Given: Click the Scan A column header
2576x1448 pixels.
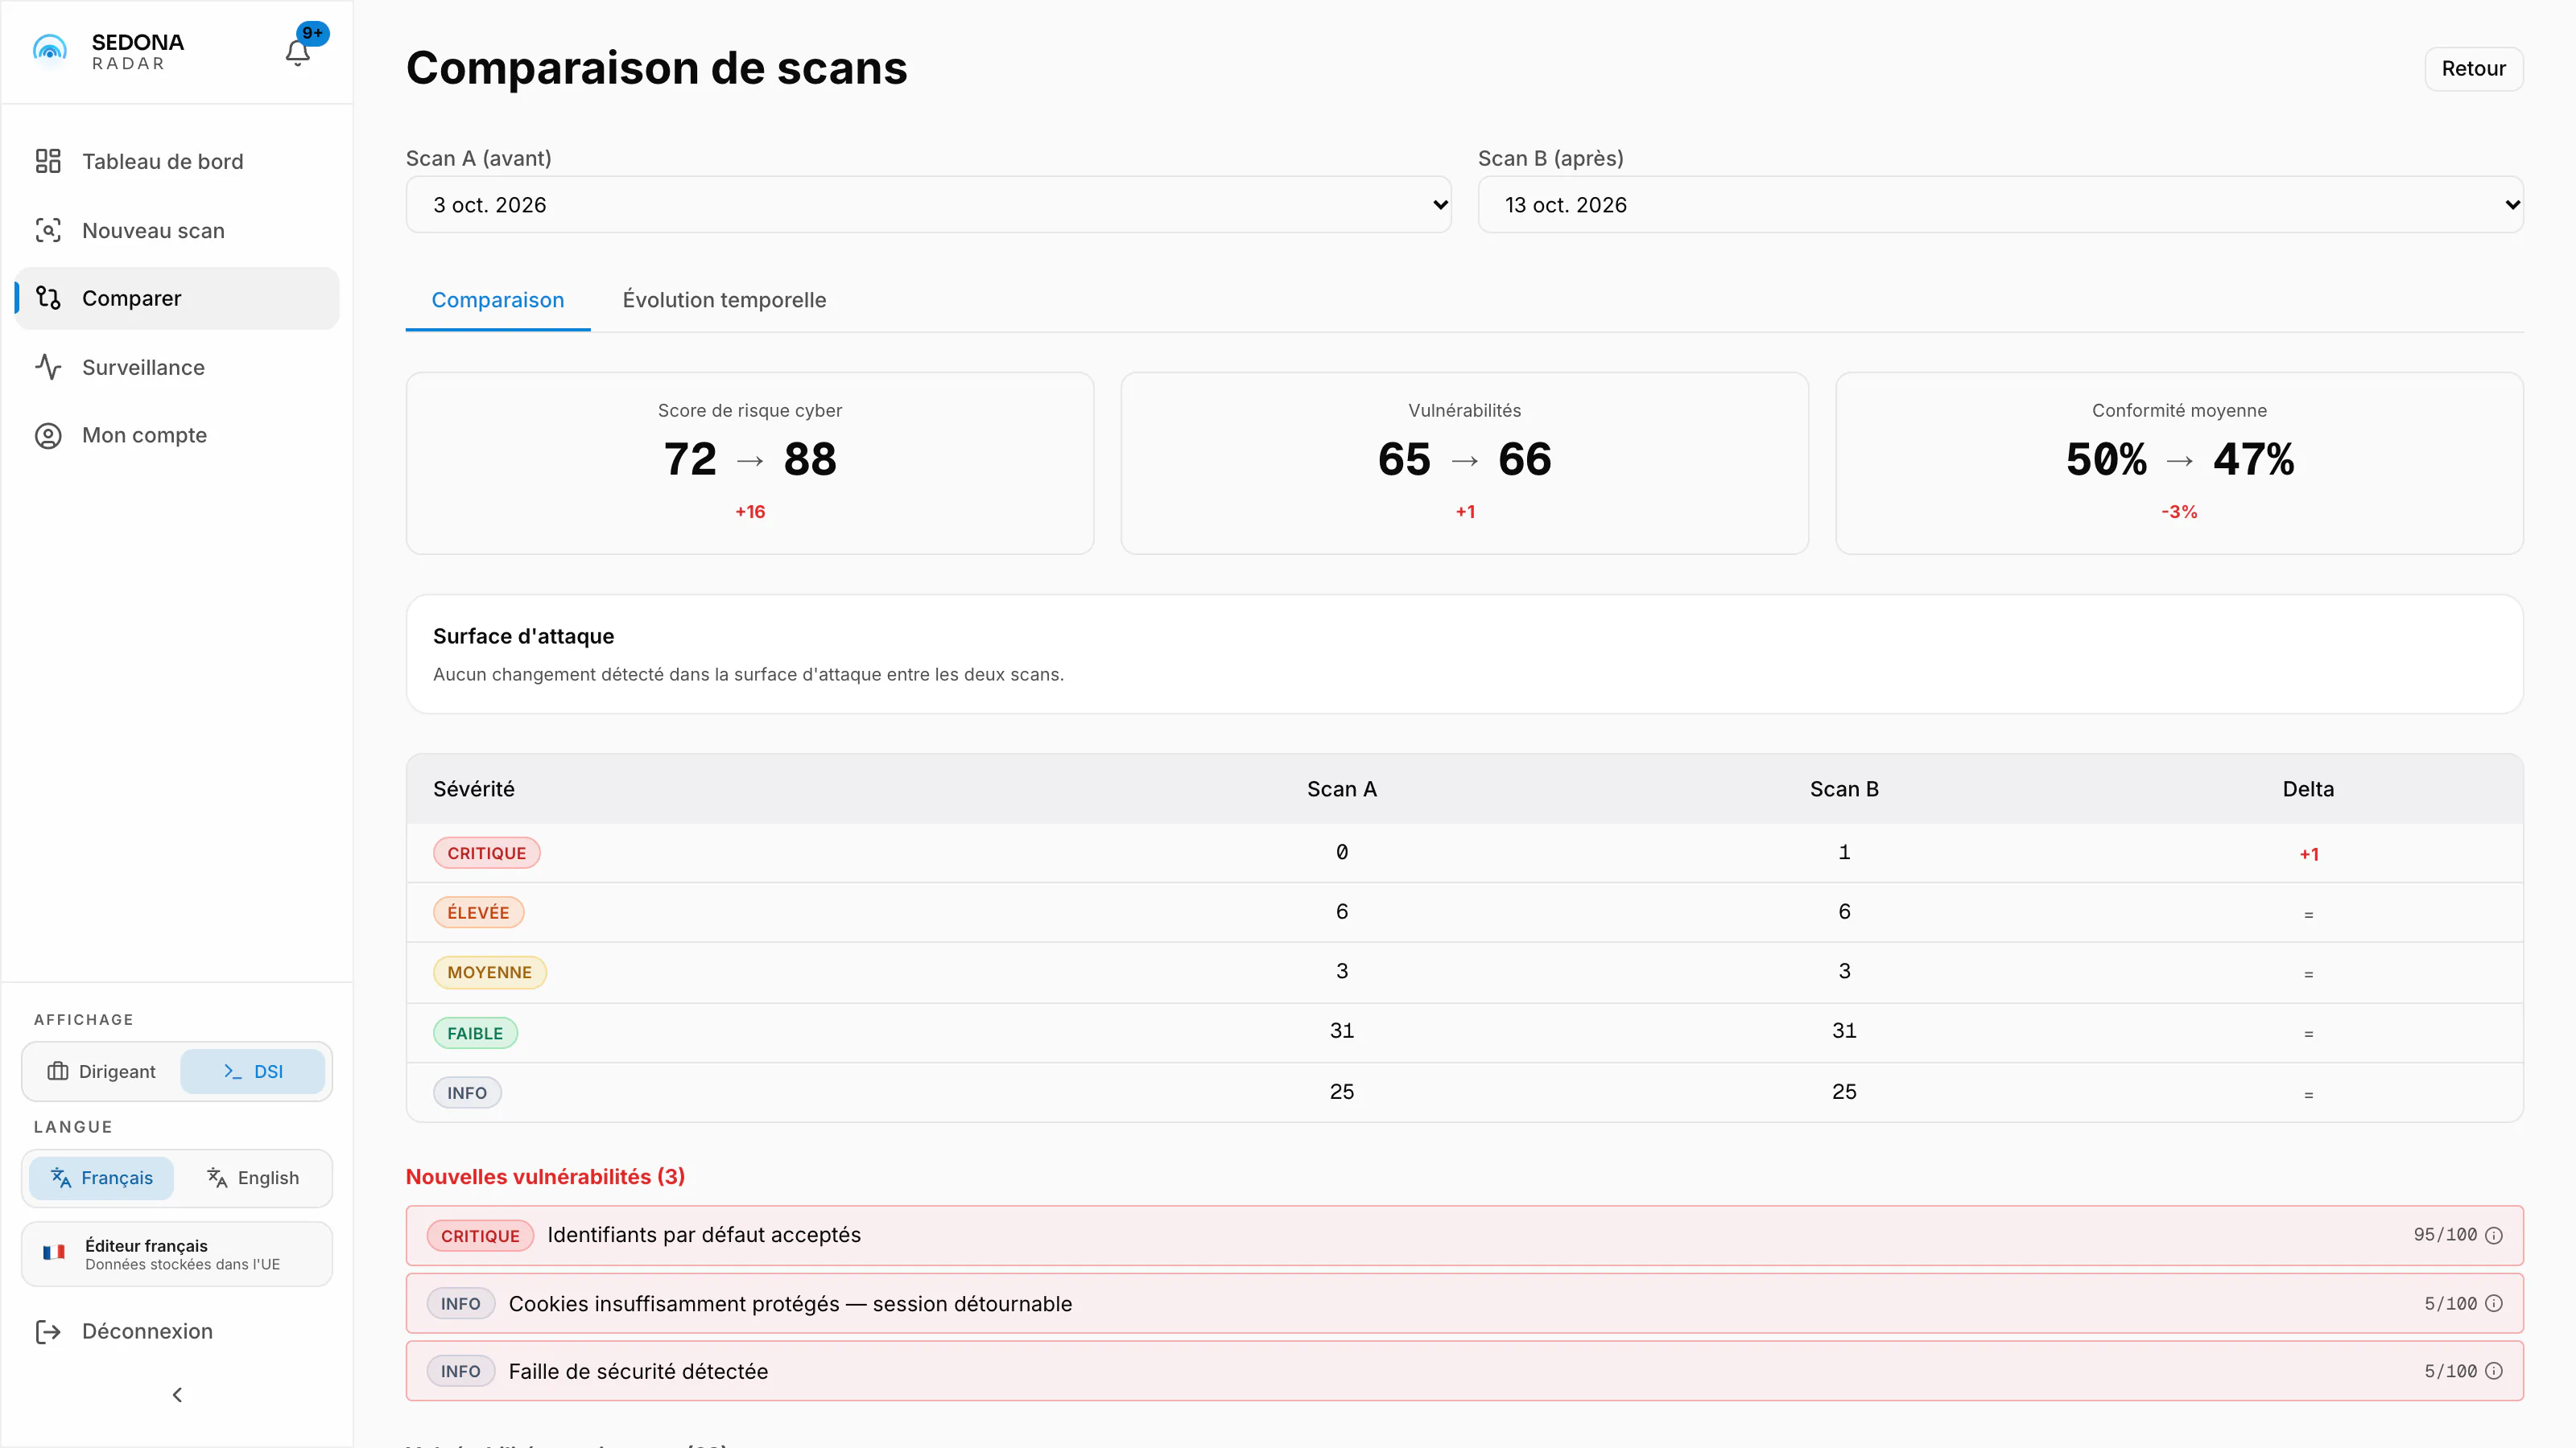Looking at the screenshot, I should [x=1342, y=789].
